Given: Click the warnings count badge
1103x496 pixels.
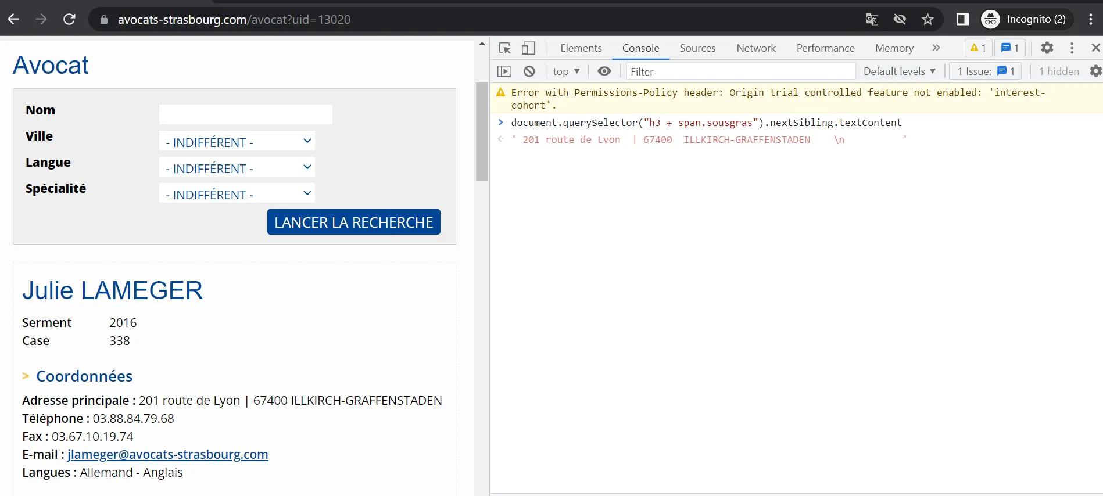Looking at the screenshot, I should [x=978, y=48].
